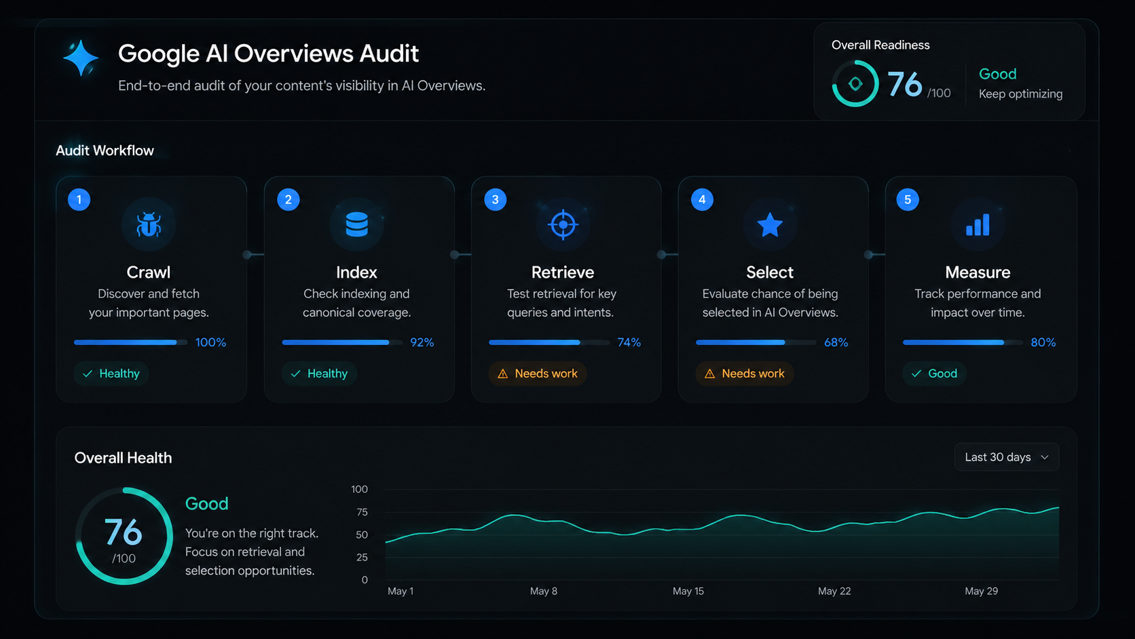The height and width of the screenshot is (639, 1135).
Task: Click step badge number 5
Action: coord(908,200)
